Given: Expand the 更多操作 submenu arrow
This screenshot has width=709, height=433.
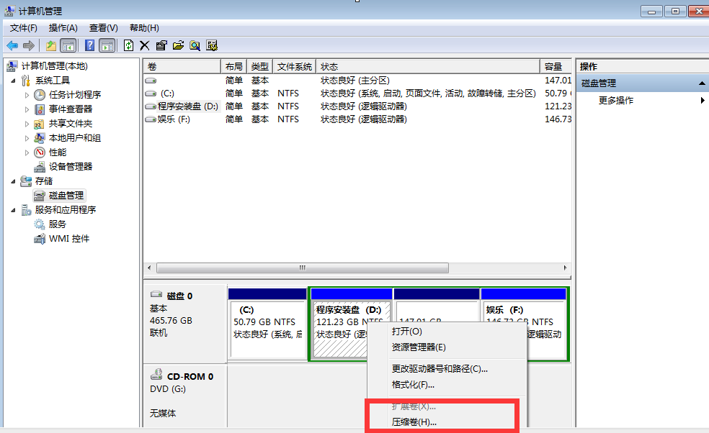Looking at the screenshot, I should pyautogui.click(x=703, y=101).
